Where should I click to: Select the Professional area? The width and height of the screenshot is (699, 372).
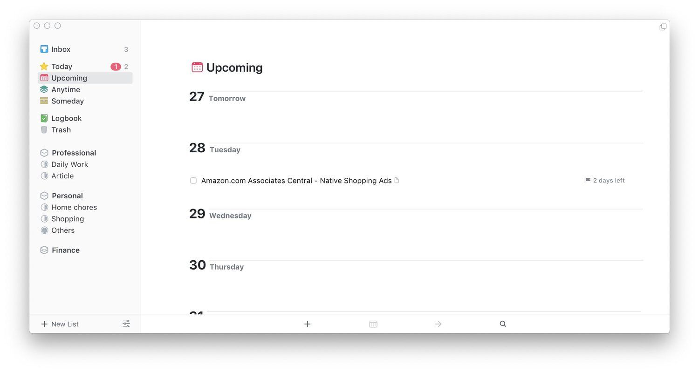pyautogui.click(x=74, y=153)
